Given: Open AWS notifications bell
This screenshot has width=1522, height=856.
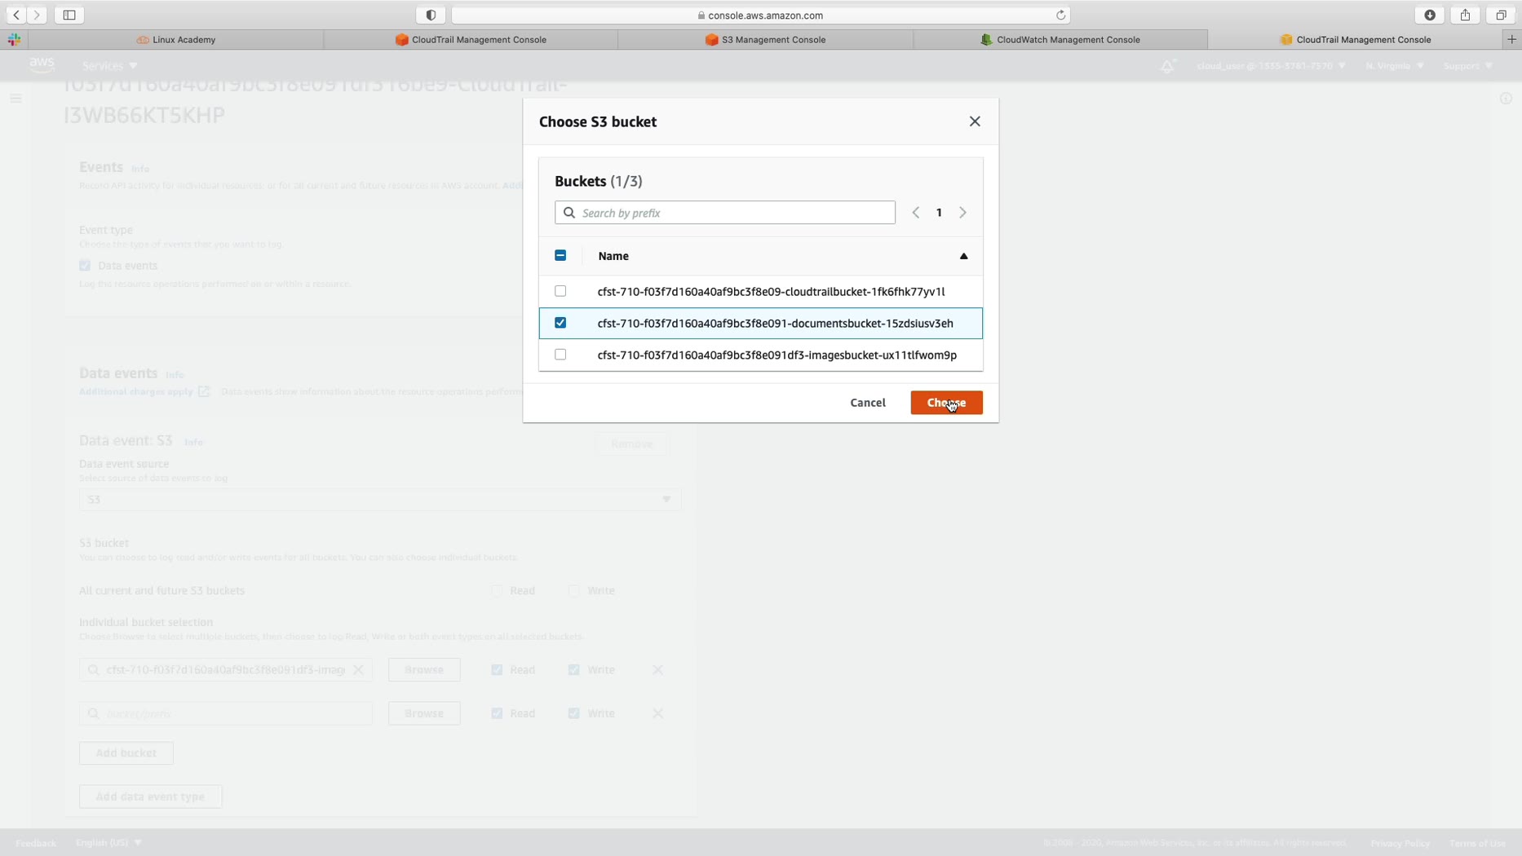Looking at the screenshot, I should pos(1167,66).
